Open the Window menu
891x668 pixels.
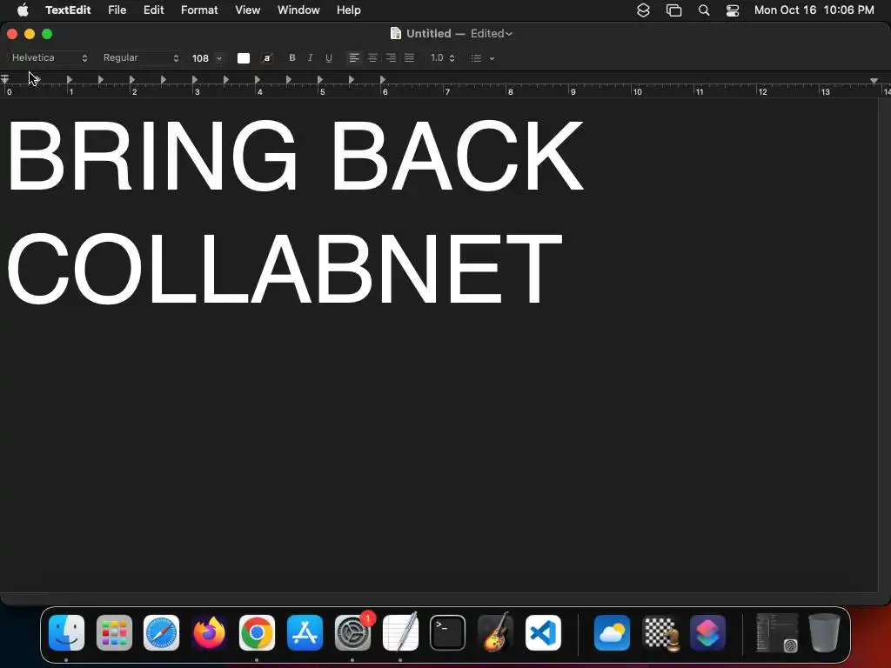pos(298,10)
